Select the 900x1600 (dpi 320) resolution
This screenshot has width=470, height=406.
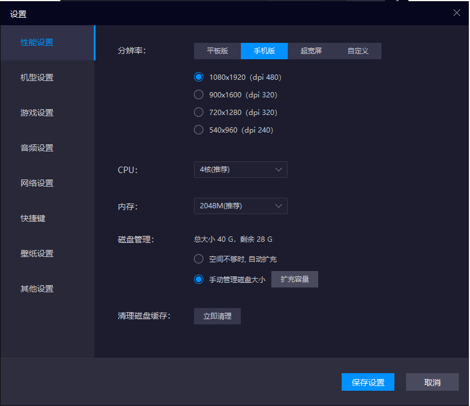[199, 95]
